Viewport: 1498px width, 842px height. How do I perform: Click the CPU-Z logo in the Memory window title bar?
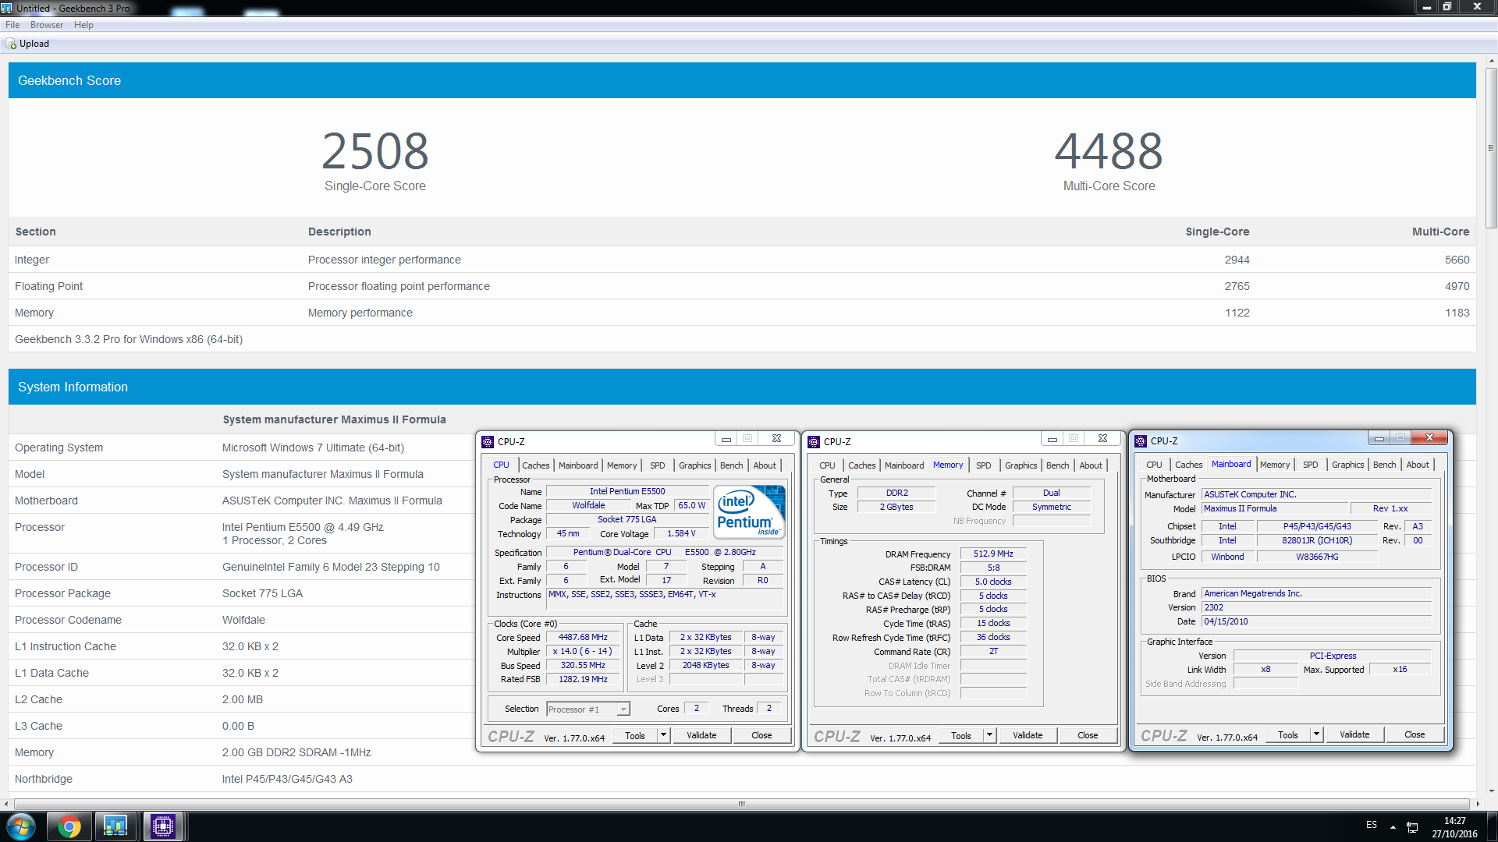pyautogui.click(x=814, y=441)
